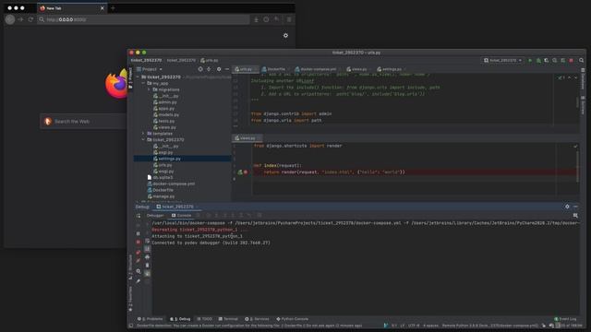Viewport: 591px width, 332px height.
Task: Click the Debug bug icon in top toolbar
Action: tap(538, 60)
